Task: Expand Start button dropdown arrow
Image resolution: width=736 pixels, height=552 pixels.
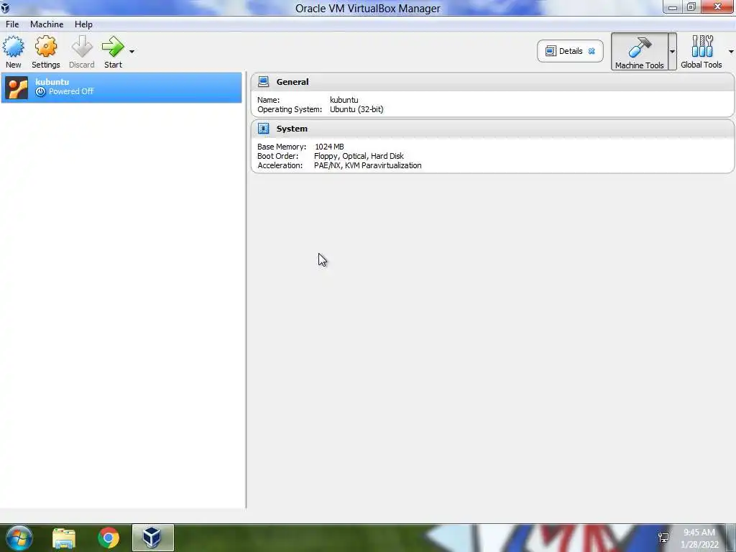Action: coord(132,52)
